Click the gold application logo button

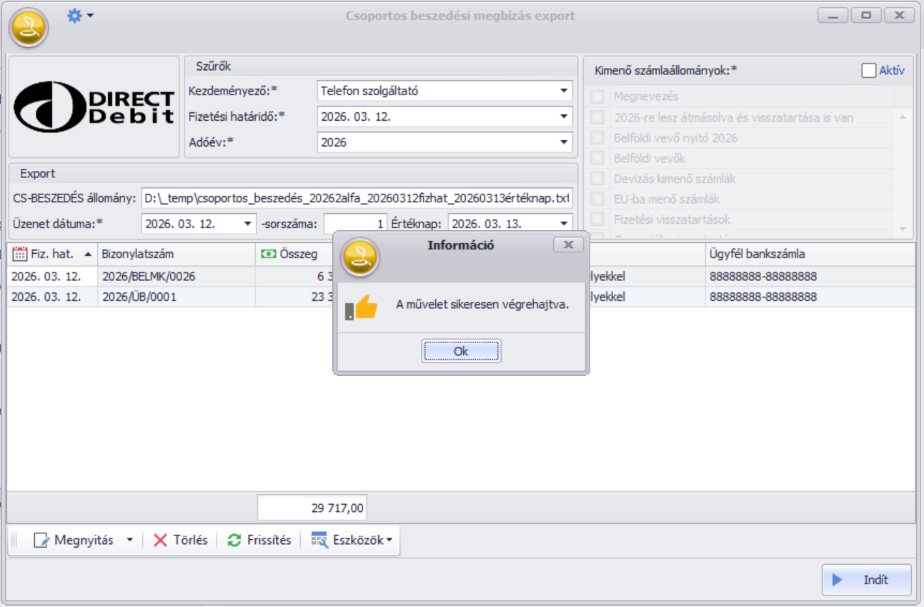[x=28, y=28]
